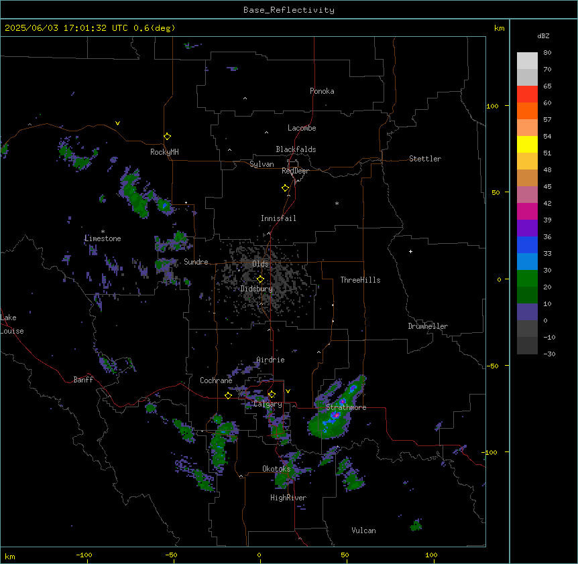Click the -50 tick label on vertical axis
Viewport: 578px width, 564px height.
(x=492, y=366)
